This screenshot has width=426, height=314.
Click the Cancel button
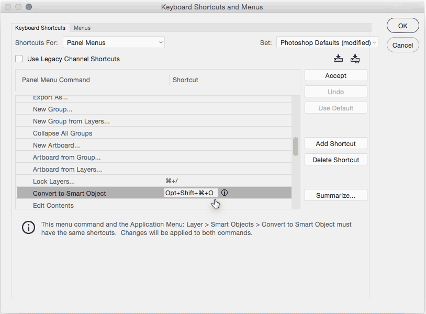click(x=402, y=45)
